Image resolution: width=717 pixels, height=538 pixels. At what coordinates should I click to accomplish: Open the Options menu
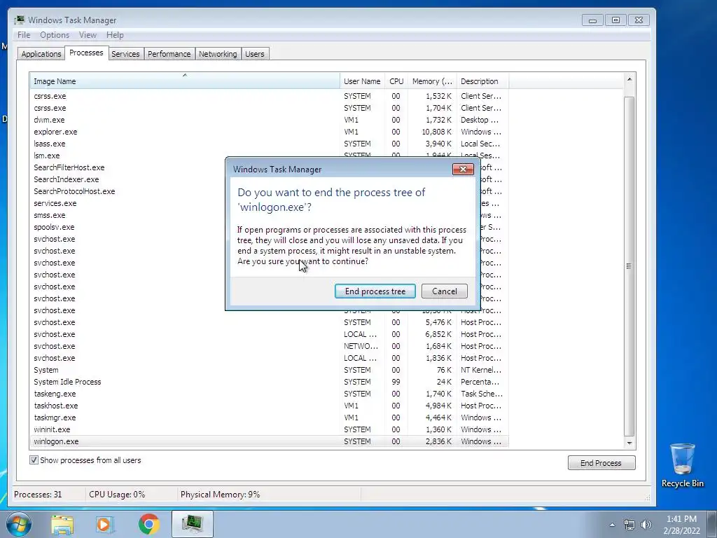coord(55,35)
